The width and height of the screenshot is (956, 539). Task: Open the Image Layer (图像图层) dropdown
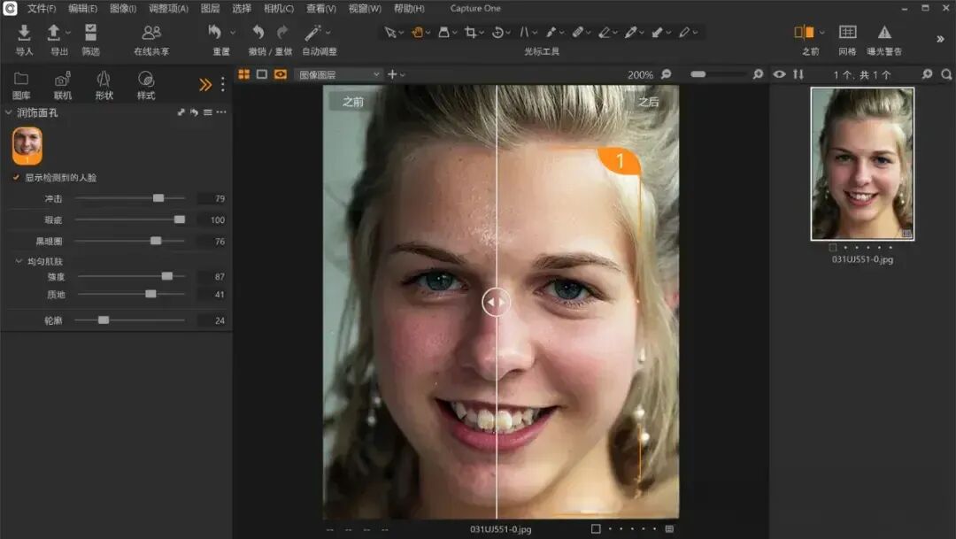[x=338, y=74]
